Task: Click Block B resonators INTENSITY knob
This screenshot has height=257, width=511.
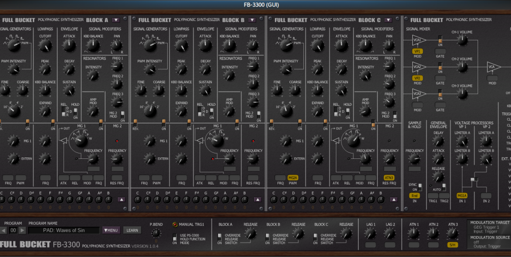Action: (230, 76)
